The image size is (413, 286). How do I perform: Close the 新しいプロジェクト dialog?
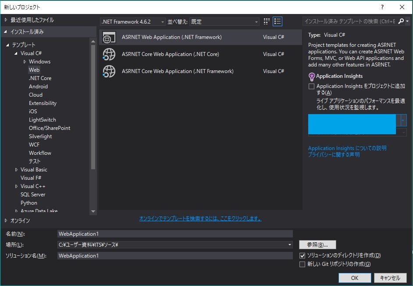pyautogui.click(x=402, y=7)
